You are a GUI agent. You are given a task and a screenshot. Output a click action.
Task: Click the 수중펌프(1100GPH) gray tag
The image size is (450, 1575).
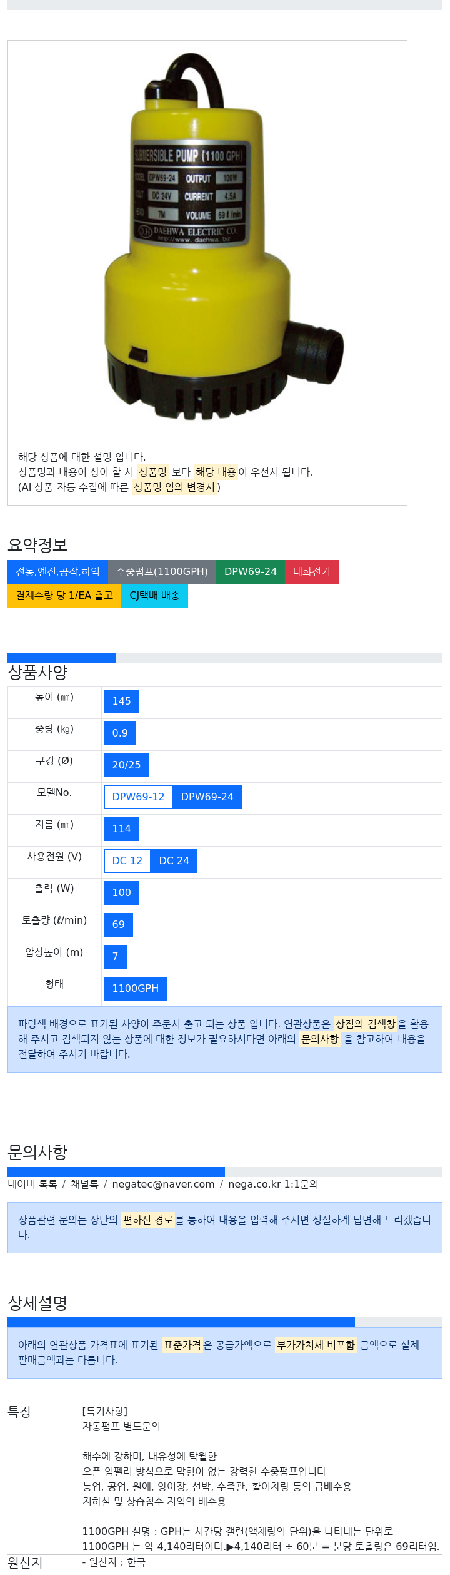click(x=162, y=572)
